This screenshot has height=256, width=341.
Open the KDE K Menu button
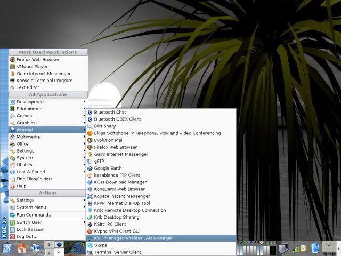[7, 249]
